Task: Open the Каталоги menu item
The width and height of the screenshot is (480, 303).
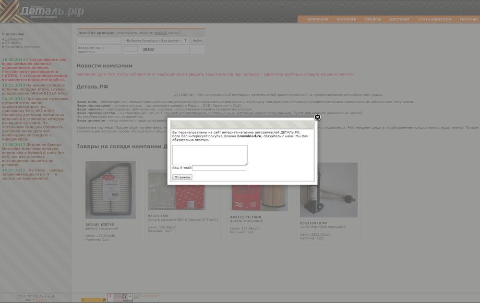Action: pyautogui.click(x=347, y=19)
